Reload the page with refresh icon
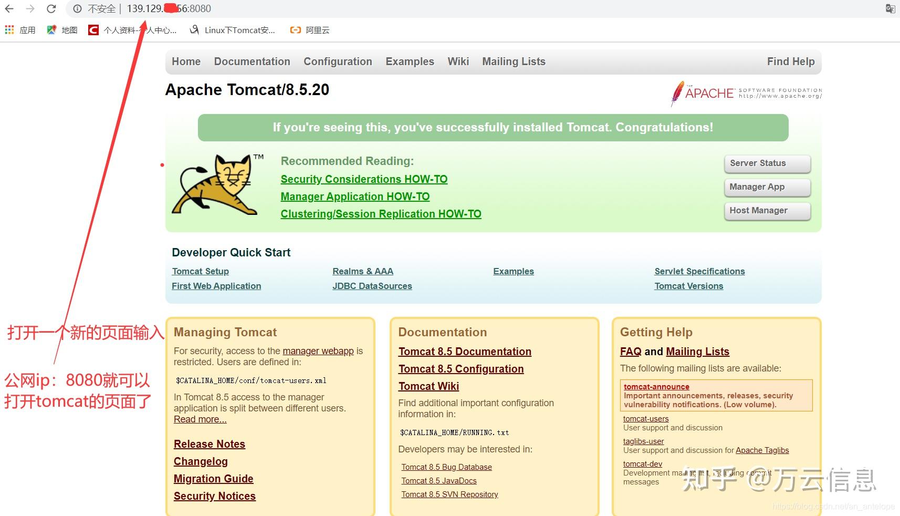The height and width of the screenshot is (516, 900). click(51, 8)
